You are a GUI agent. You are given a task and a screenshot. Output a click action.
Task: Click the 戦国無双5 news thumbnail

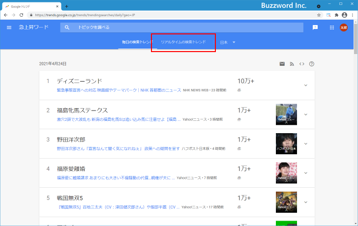[x=286, y=202]
